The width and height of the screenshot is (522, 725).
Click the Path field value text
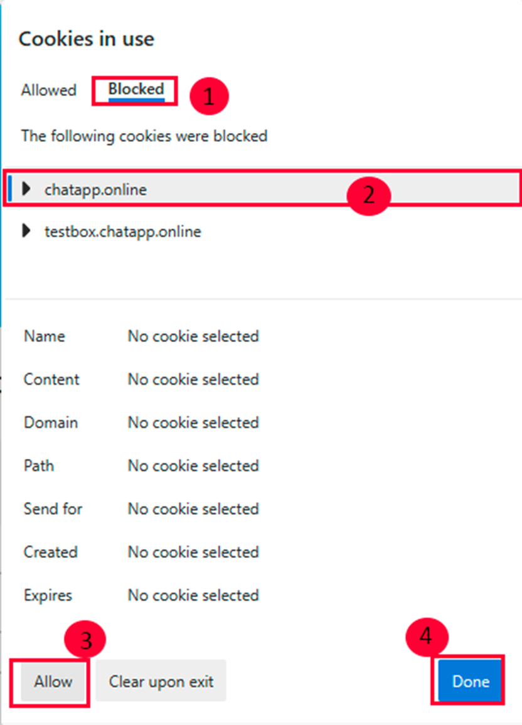click(193, 466)
